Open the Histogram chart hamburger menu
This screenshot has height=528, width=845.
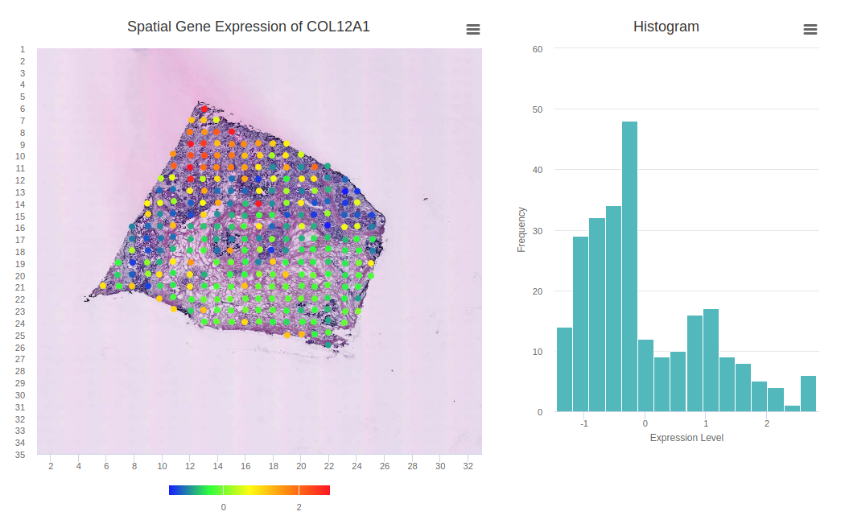click(x=810, y=29)
